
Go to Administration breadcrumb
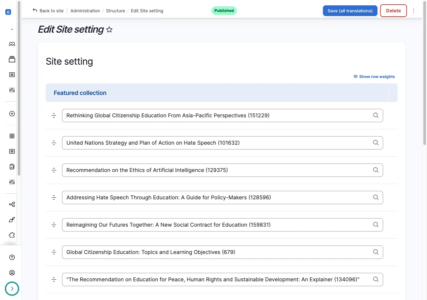(x=85, y=11)
